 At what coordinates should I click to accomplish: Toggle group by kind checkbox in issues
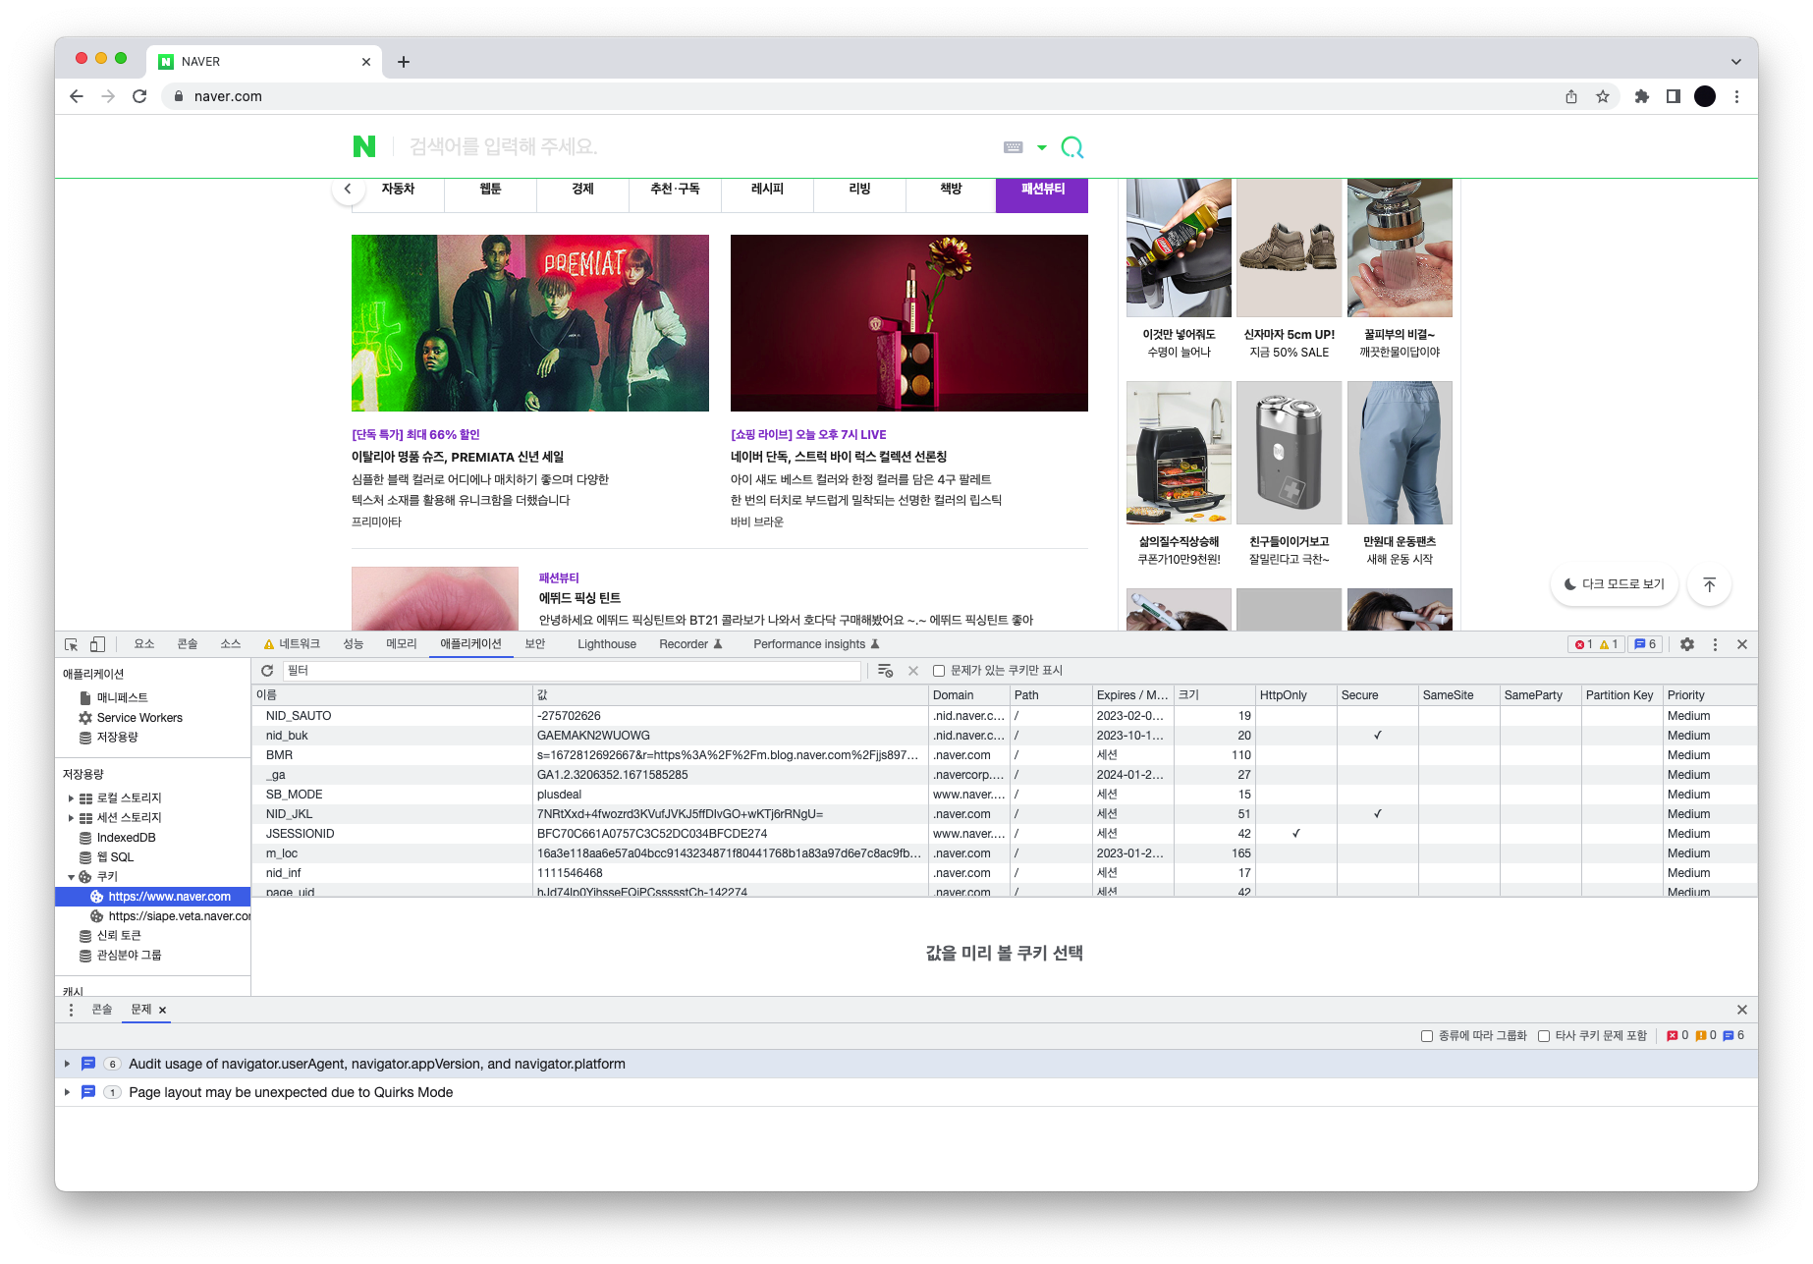pyautogui.click(x=1427, y=1036)
